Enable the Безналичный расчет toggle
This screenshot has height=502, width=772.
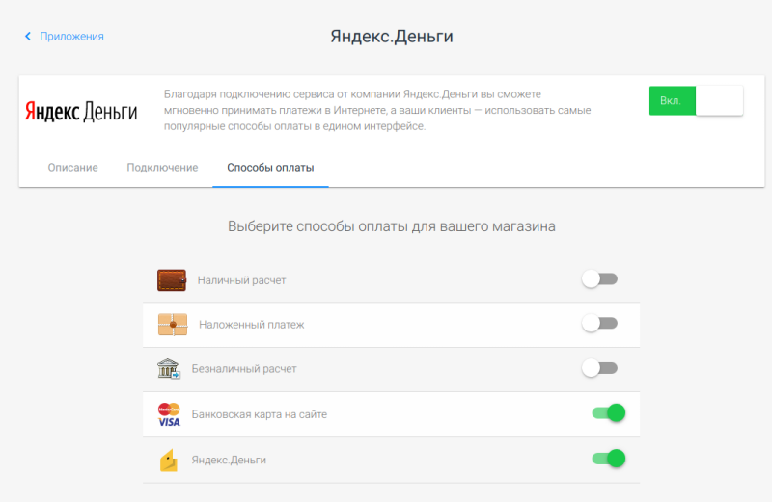(x=599, y=368)
